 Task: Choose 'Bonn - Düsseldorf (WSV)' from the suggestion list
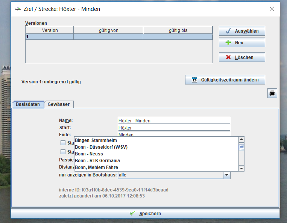click(x=101, y=147)
